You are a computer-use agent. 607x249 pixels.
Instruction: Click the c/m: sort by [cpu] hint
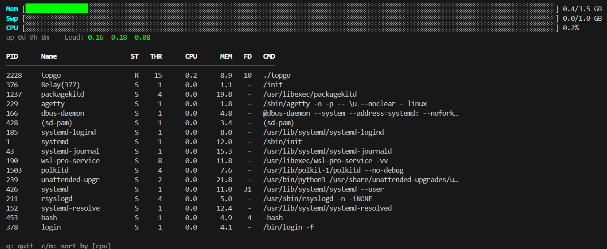[76, 246]
